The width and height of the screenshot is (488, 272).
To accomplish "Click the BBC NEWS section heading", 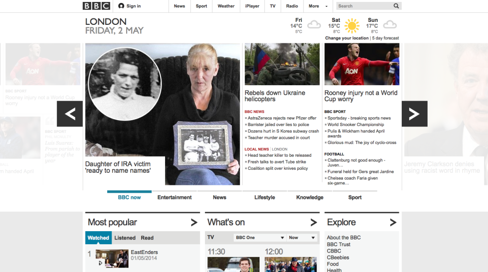I will point(254,111).
